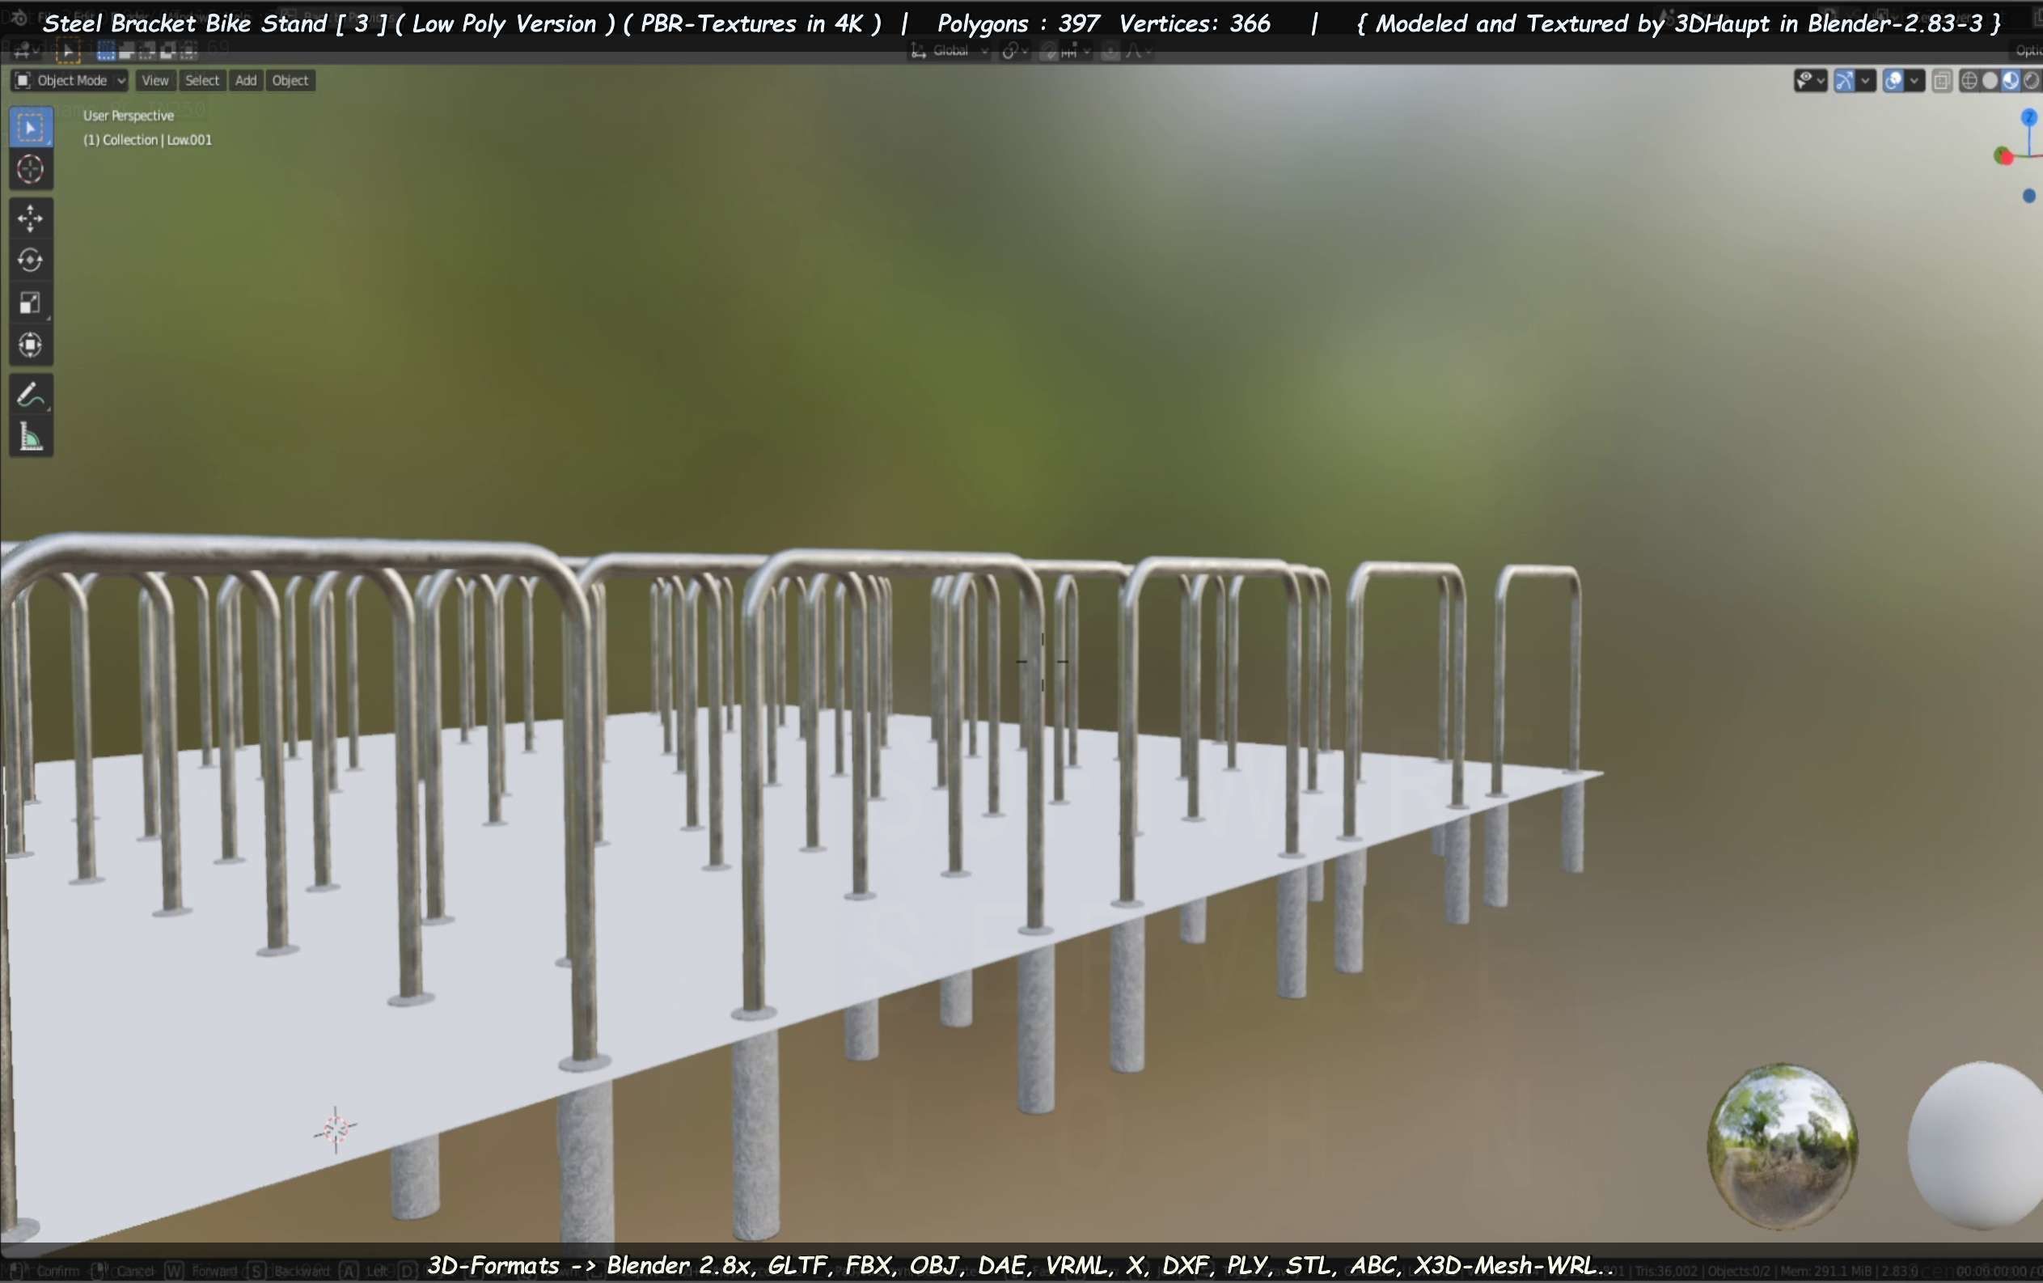Set selection mode to Set New

[x=106, y=51]
